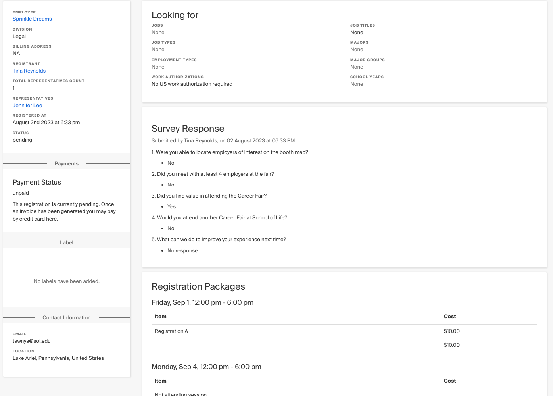Click question 2 about meeting 4 employers
The height and width of the screenshot is (396, 553).
(213, 174)
